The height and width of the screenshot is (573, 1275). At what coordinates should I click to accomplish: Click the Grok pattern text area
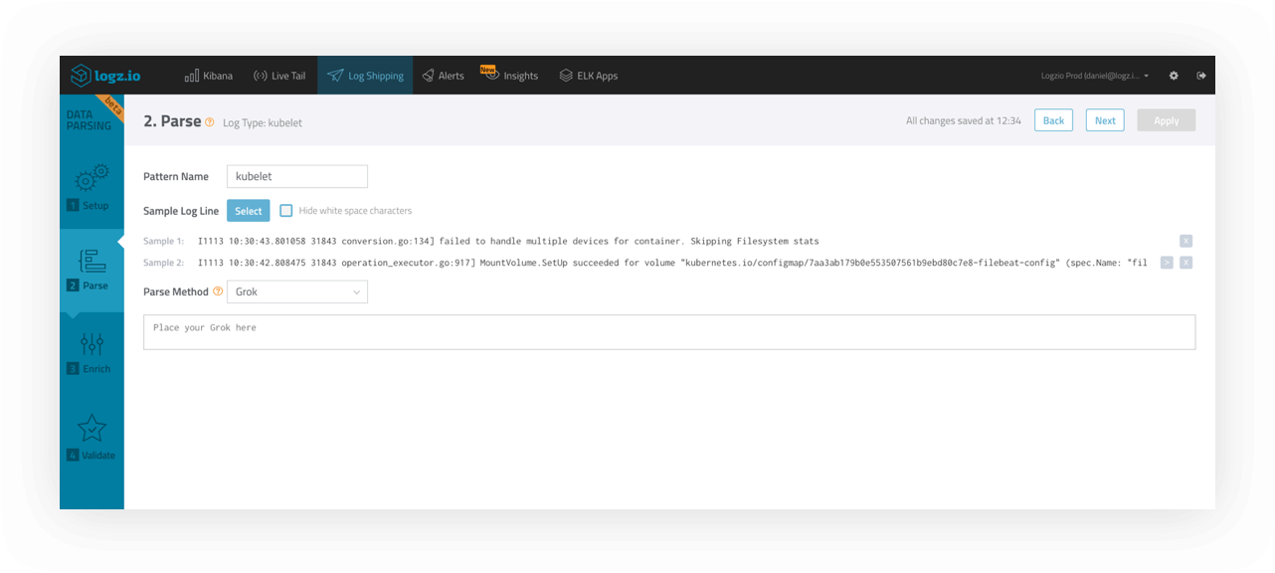(x=669, y=332)
